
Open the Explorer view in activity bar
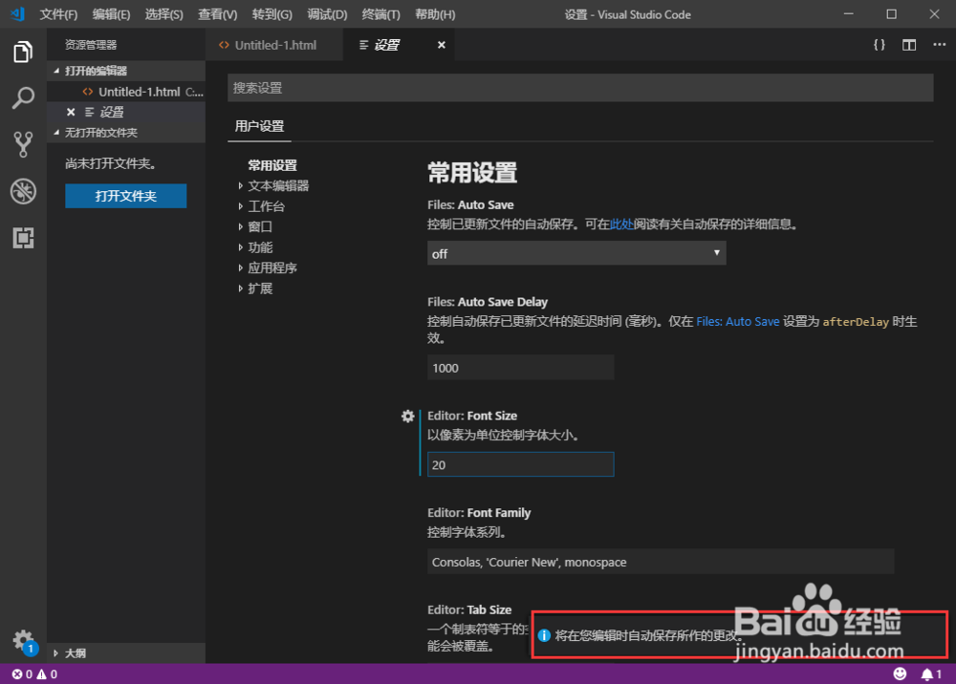(x=23, y=53)
